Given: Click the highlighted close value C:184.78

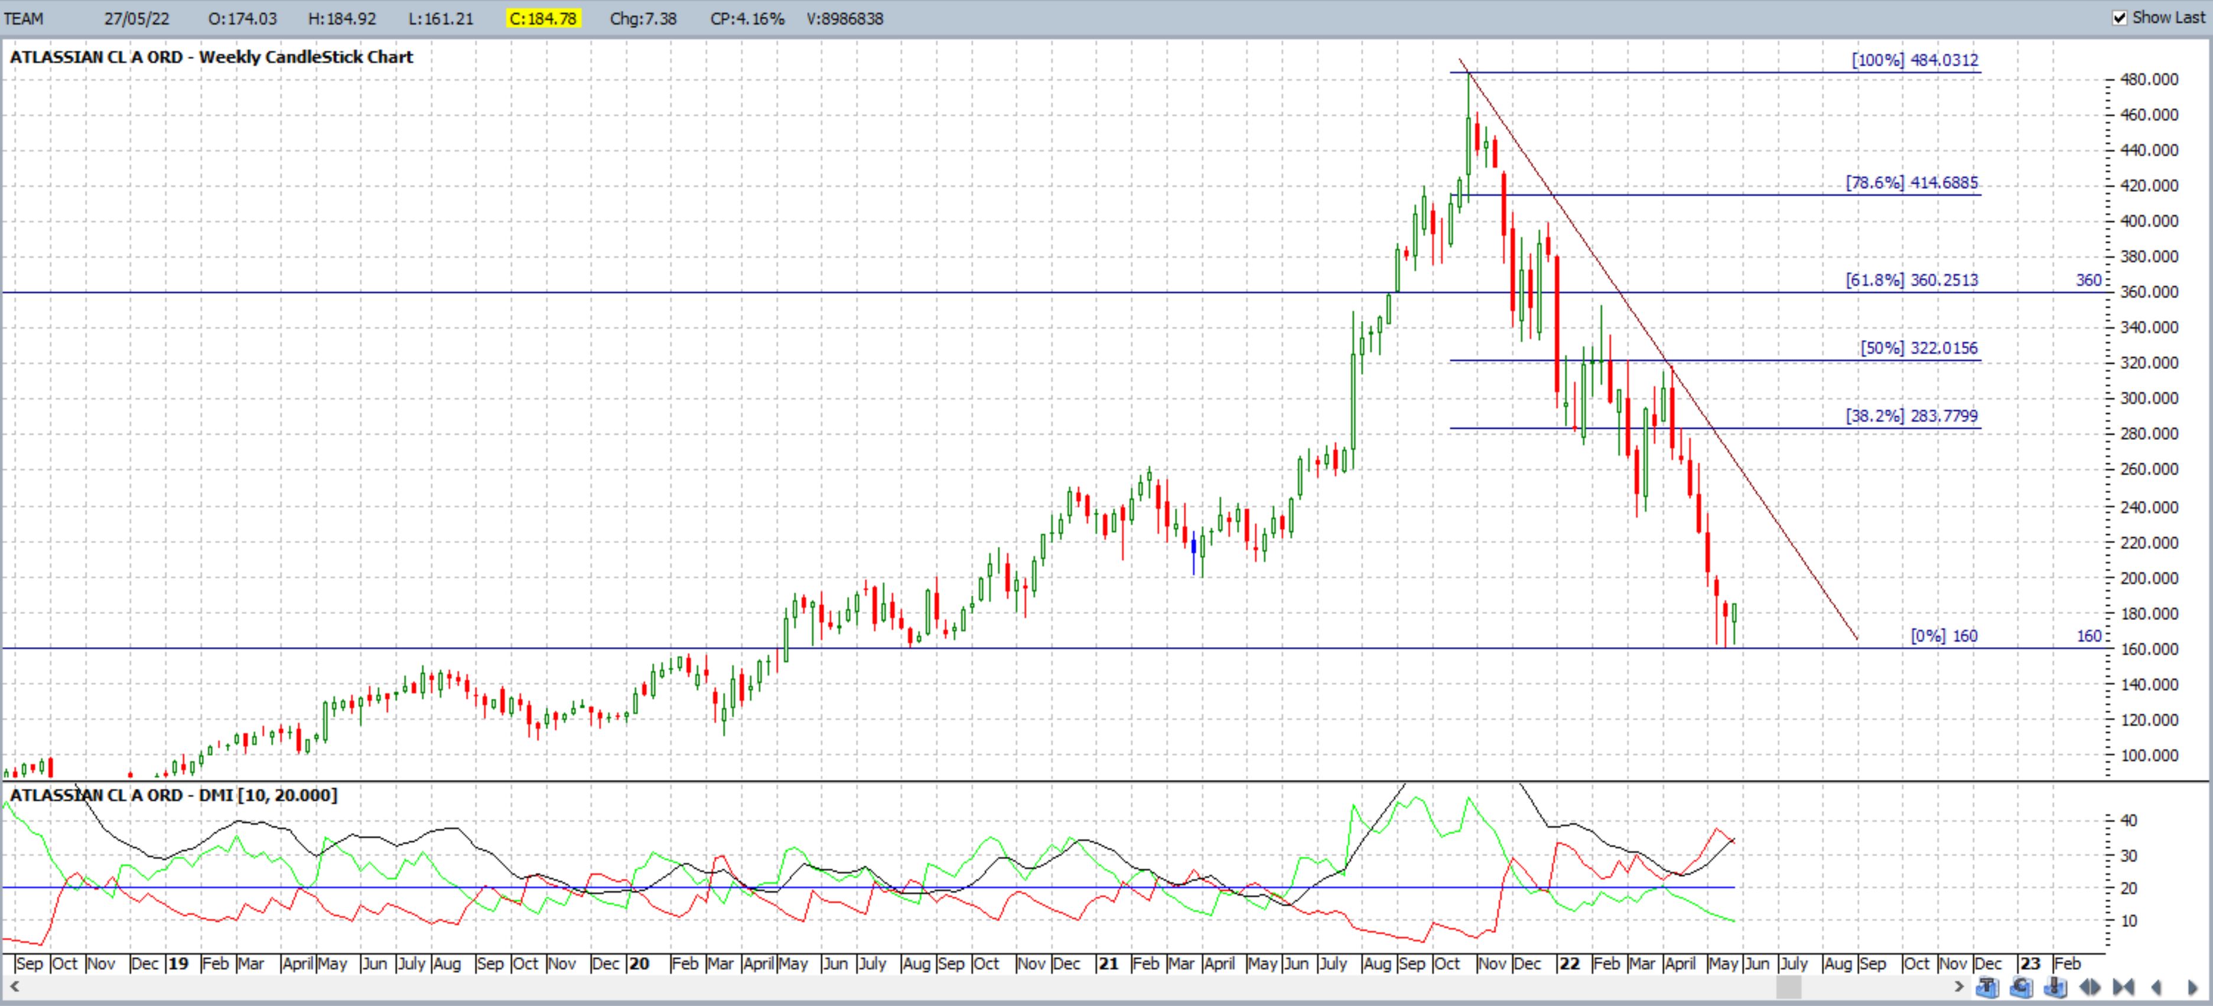Looking at the screenshot, I should (x=545, y=19).
